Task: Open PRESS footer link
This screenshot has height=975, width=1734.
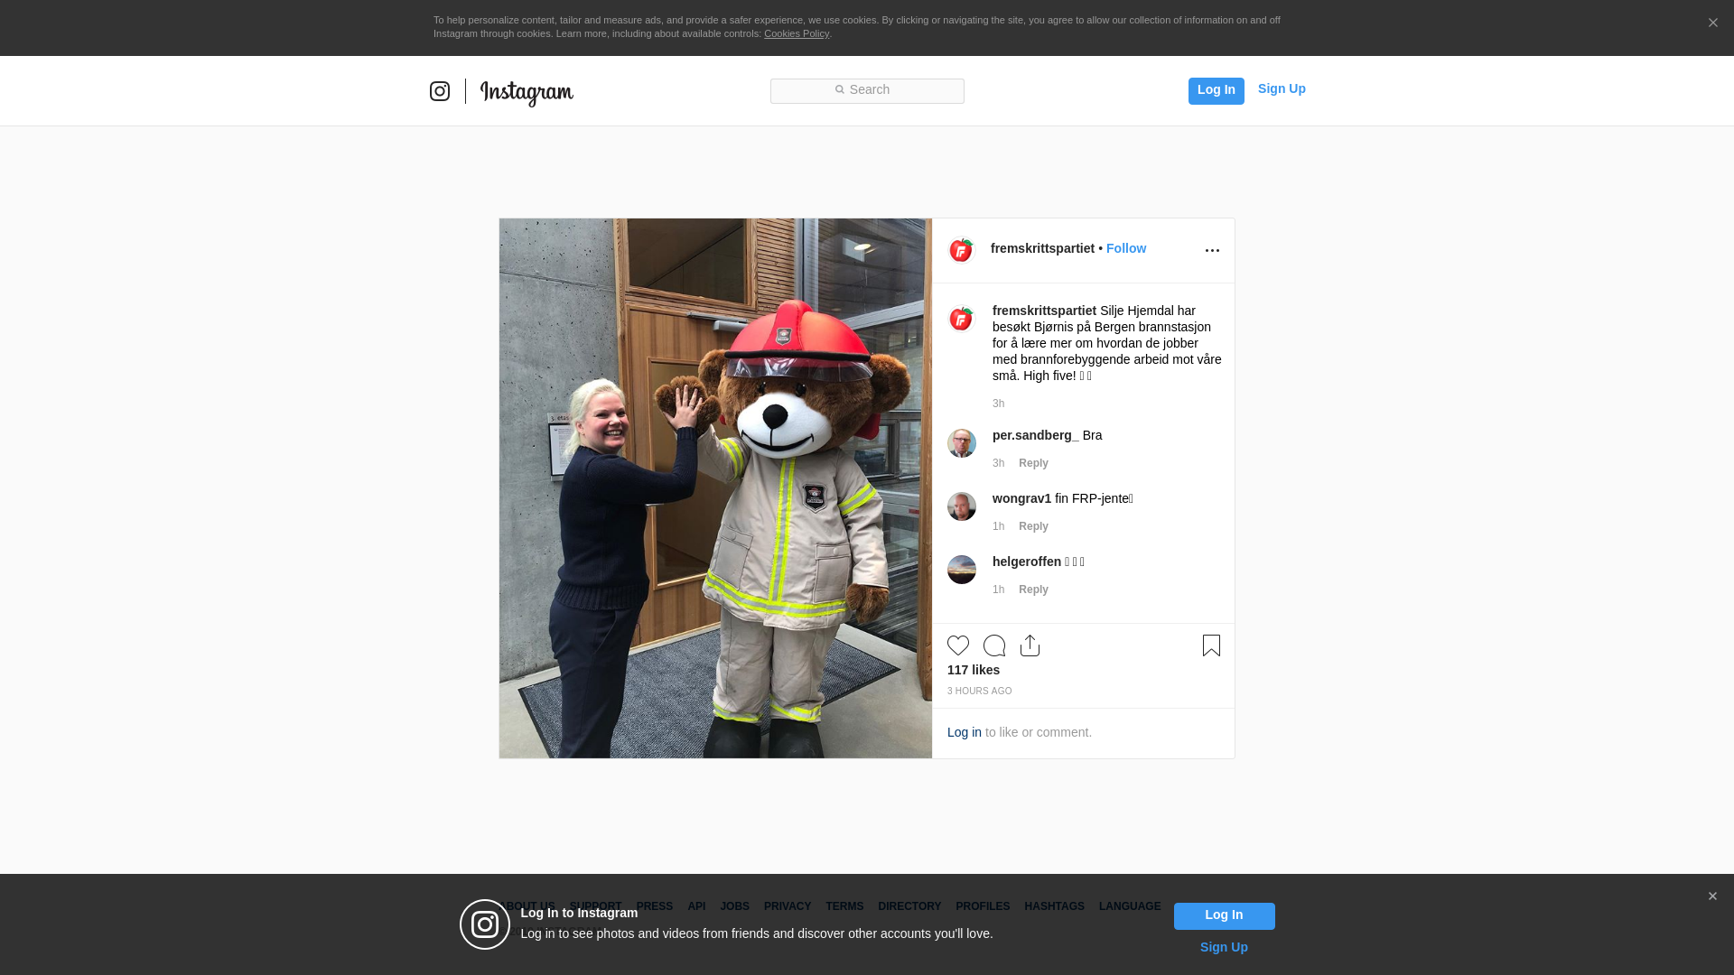Action: tap(655, 906)
